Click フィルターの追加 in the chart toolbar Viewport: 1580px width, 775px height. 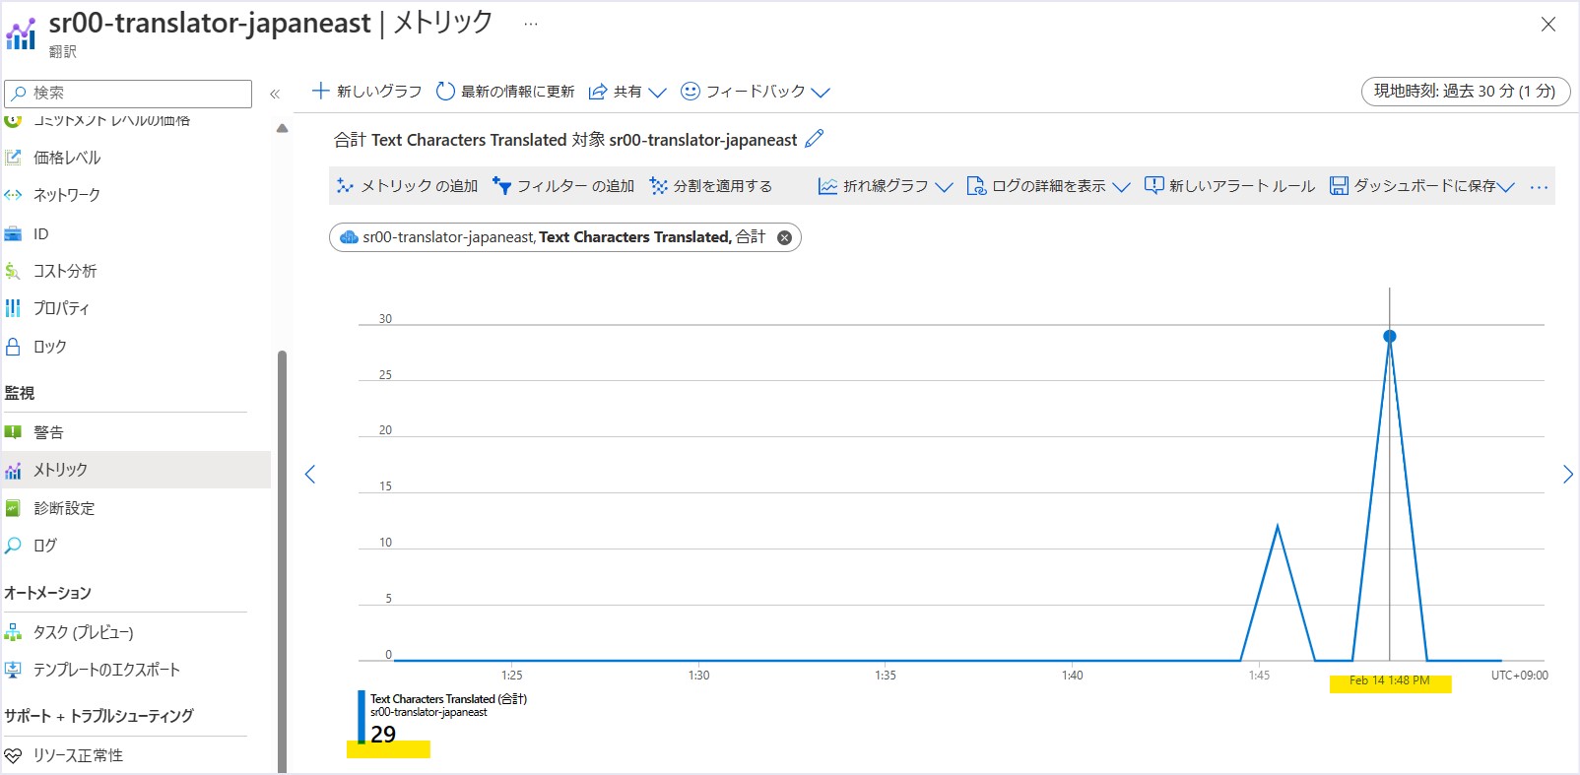click(563, 186)
